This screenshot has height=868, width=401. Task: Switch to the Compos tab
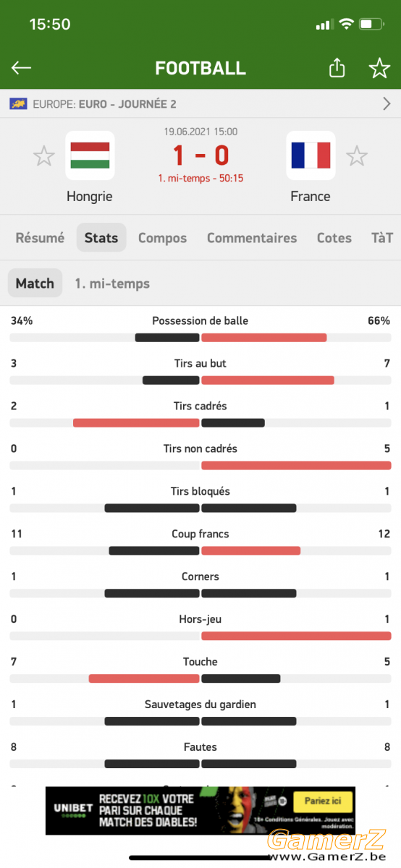[x=162, y=238]
